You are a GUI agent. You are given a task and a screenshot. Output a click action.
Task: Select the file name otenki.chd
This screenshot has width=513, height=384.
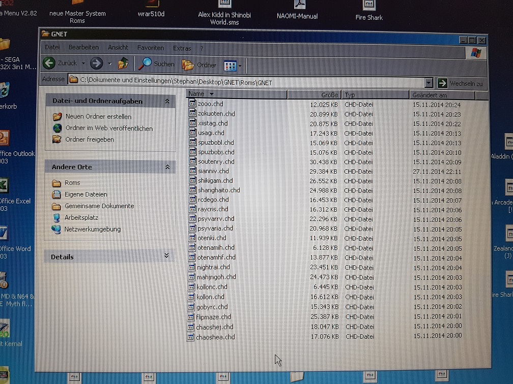tap(212, 238)
